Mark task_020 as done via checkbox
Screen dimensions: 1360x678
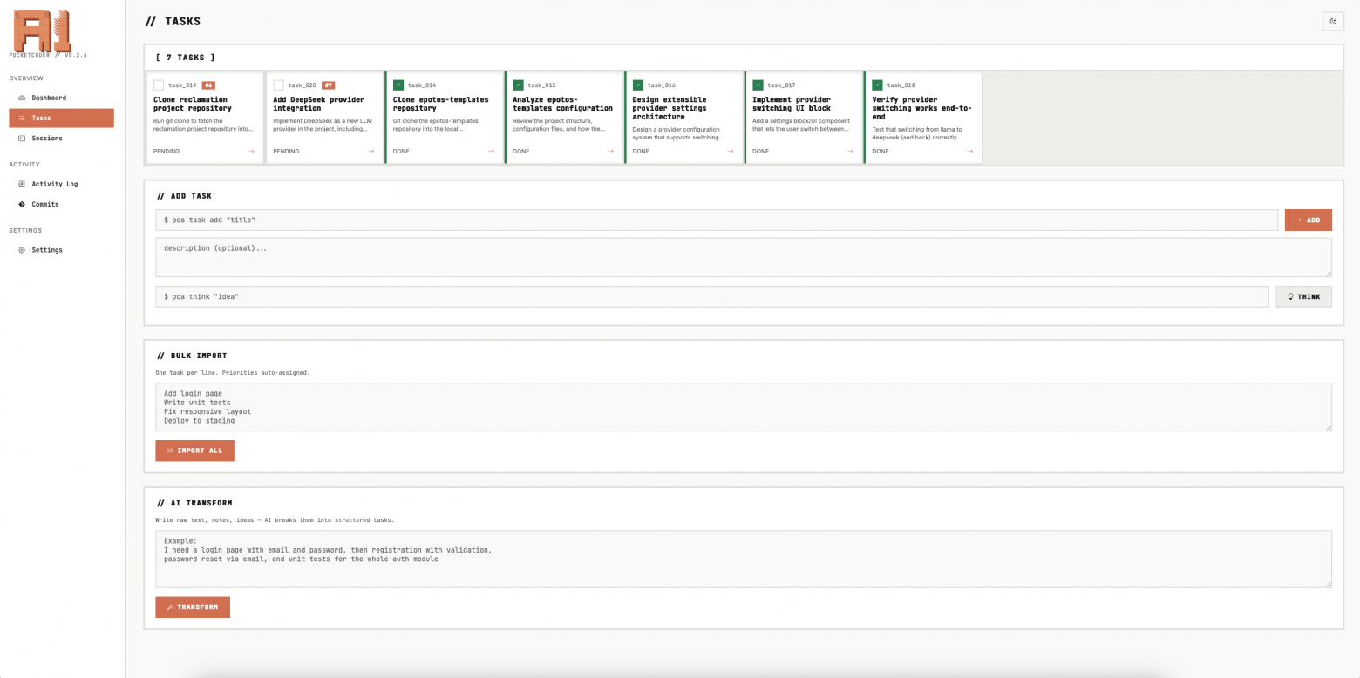(x=278, y=85)
